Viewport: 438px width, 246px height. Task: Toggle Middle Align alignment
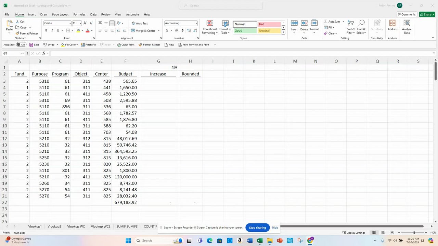106,23
